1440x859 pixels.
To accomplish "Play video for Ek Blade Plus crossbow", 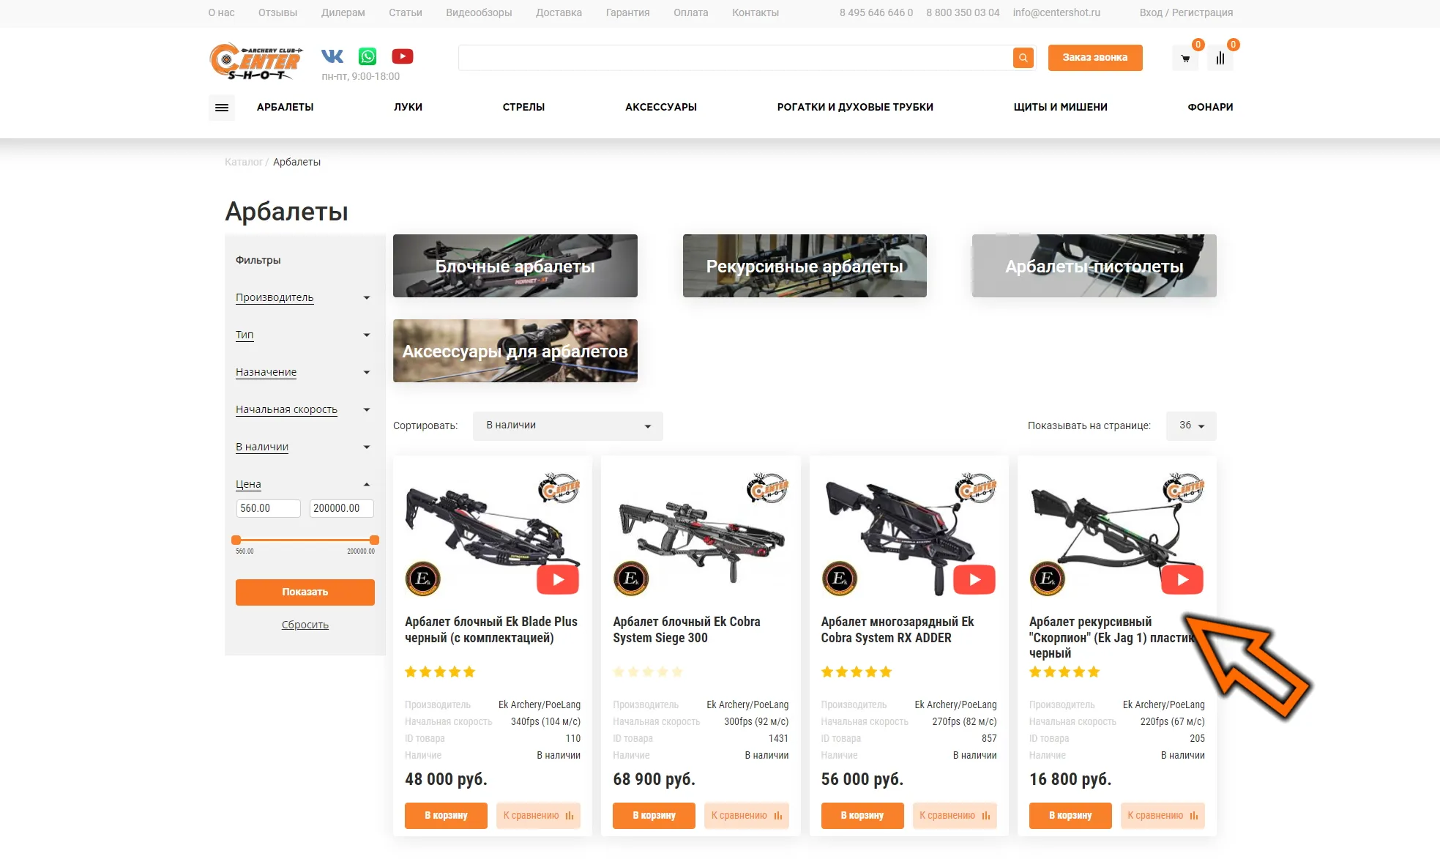I will coord(558,579).
